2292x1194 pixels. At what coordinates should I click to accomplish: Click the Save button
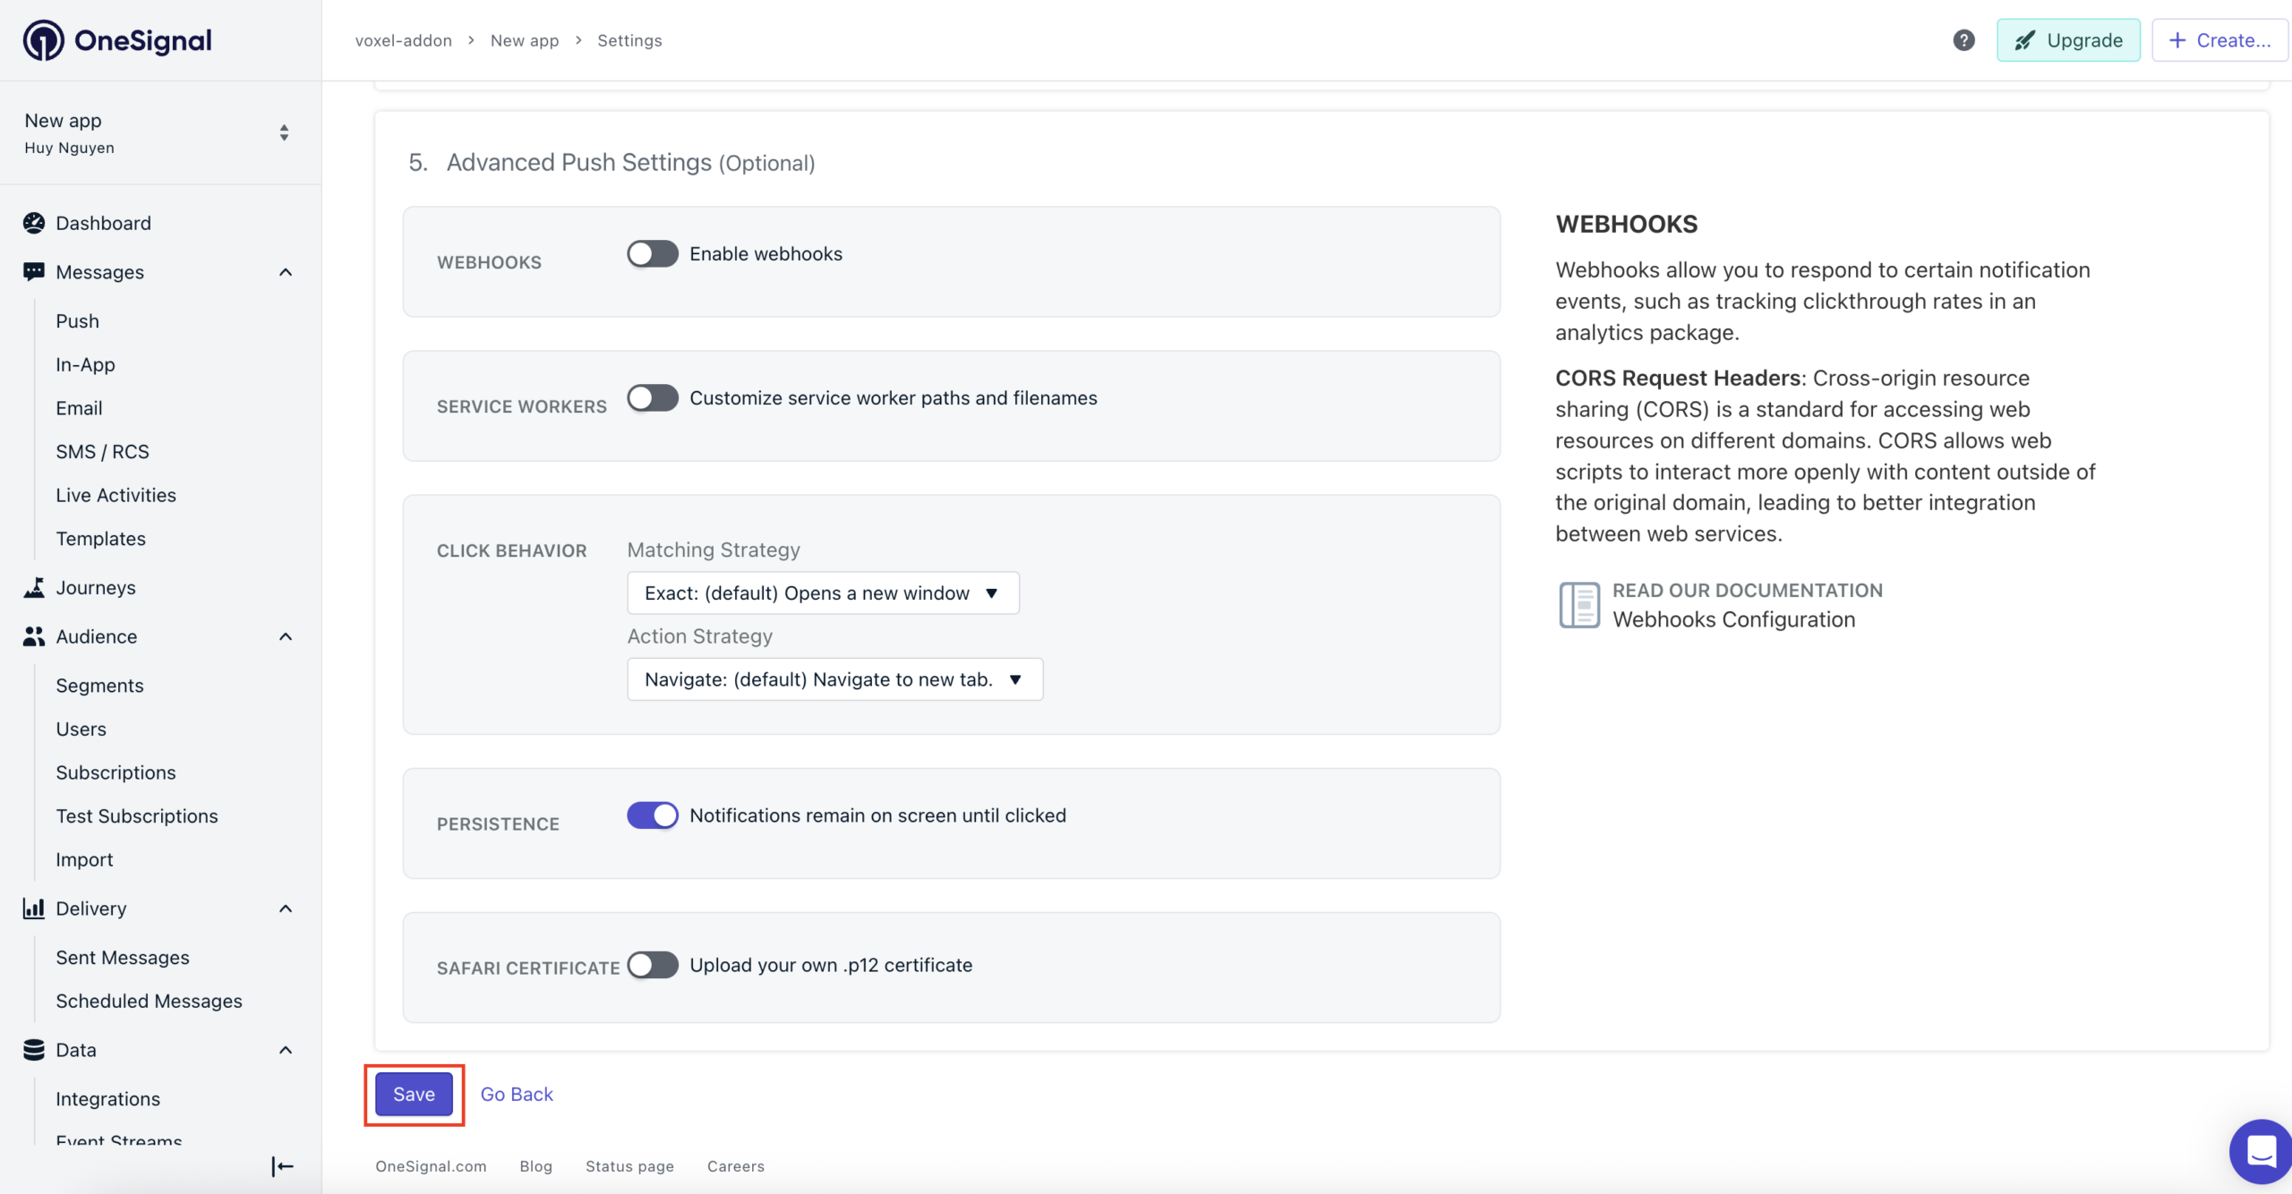click(x=414, y=1095)
